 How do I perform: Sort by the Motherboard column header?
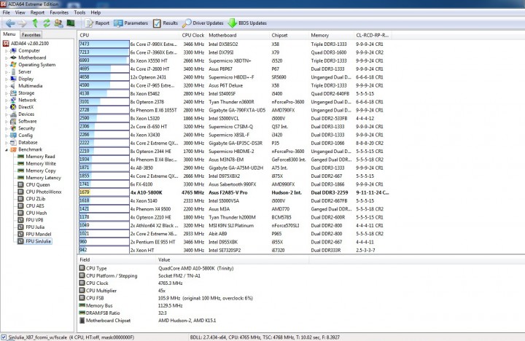point(238,35)
